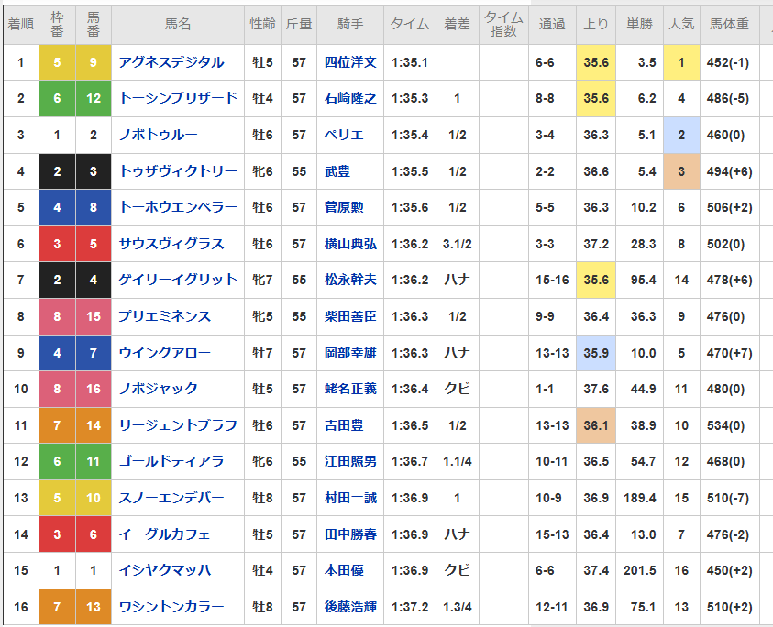Open horse link アグネスデジタル
773x627 pixels.
point(171,62)
